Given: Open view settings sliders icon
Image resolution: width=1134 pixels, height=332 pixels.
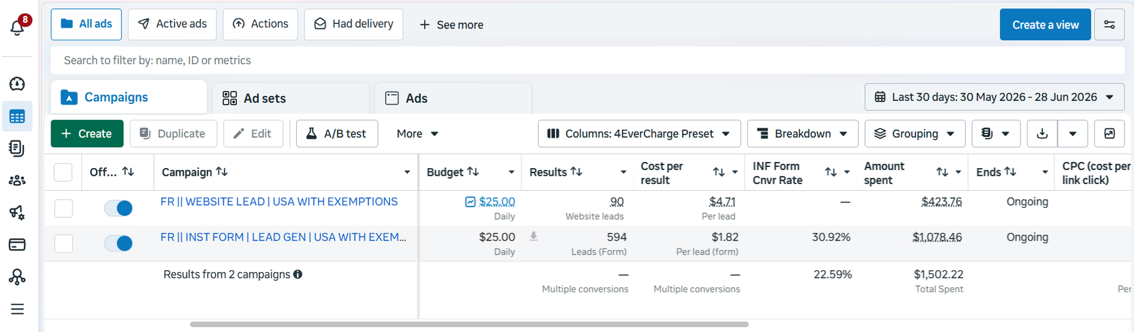Looking at the screenshot, I should (x=1109, y=25).
